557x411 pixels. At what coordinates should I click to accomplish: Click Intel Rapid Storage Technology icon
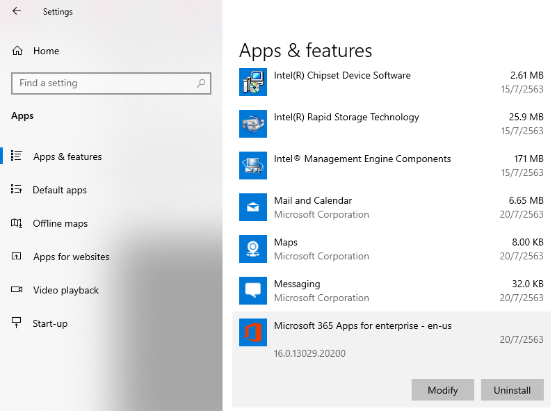pyautogui.click(x=253, y=124)
